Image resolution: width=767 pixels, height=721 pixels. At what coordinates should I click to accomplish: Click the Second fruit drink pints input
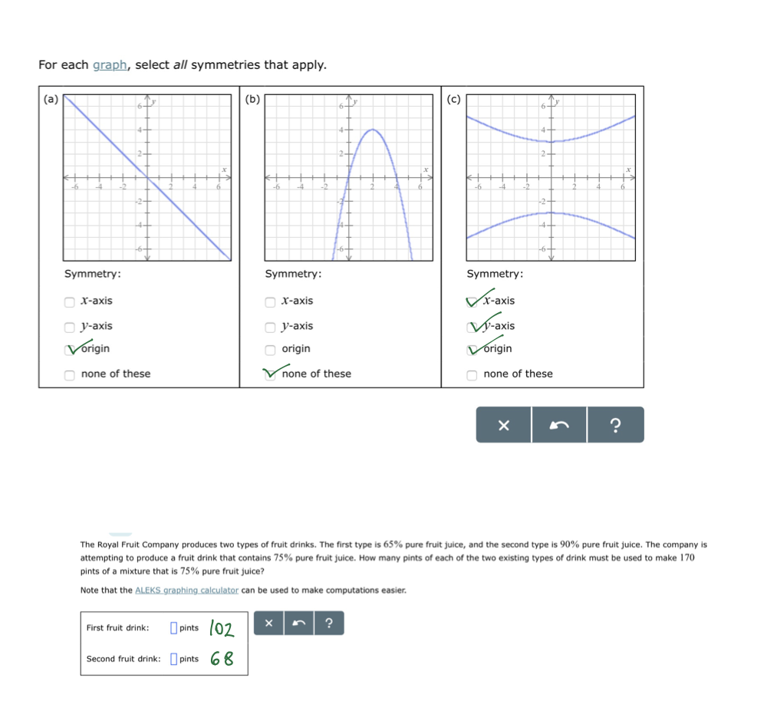(x=173, y=659)
